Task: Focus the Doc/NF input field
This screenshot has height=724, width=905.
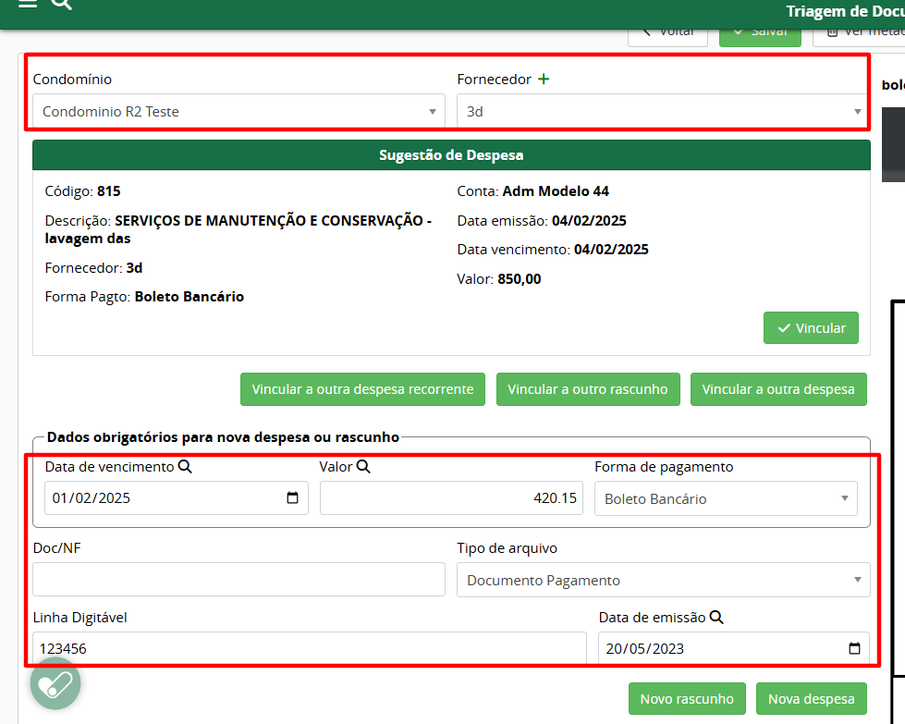Action: (x=238, y=581)
